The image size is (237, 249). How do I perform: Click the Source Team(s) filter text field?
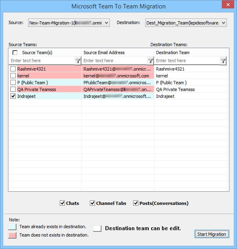(x=42, y=61)
